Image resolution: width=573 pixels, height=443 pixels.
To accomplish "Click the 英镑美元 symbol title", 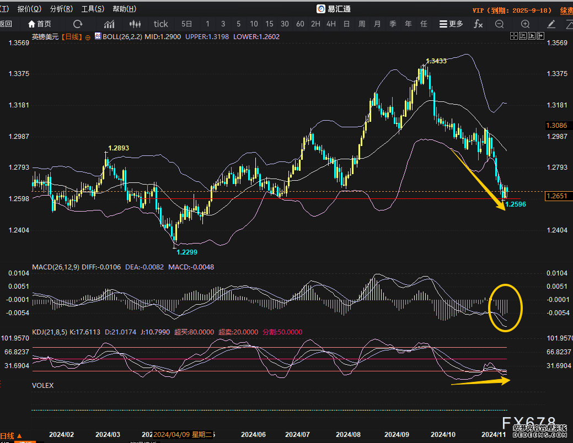I will click(45, 37).
